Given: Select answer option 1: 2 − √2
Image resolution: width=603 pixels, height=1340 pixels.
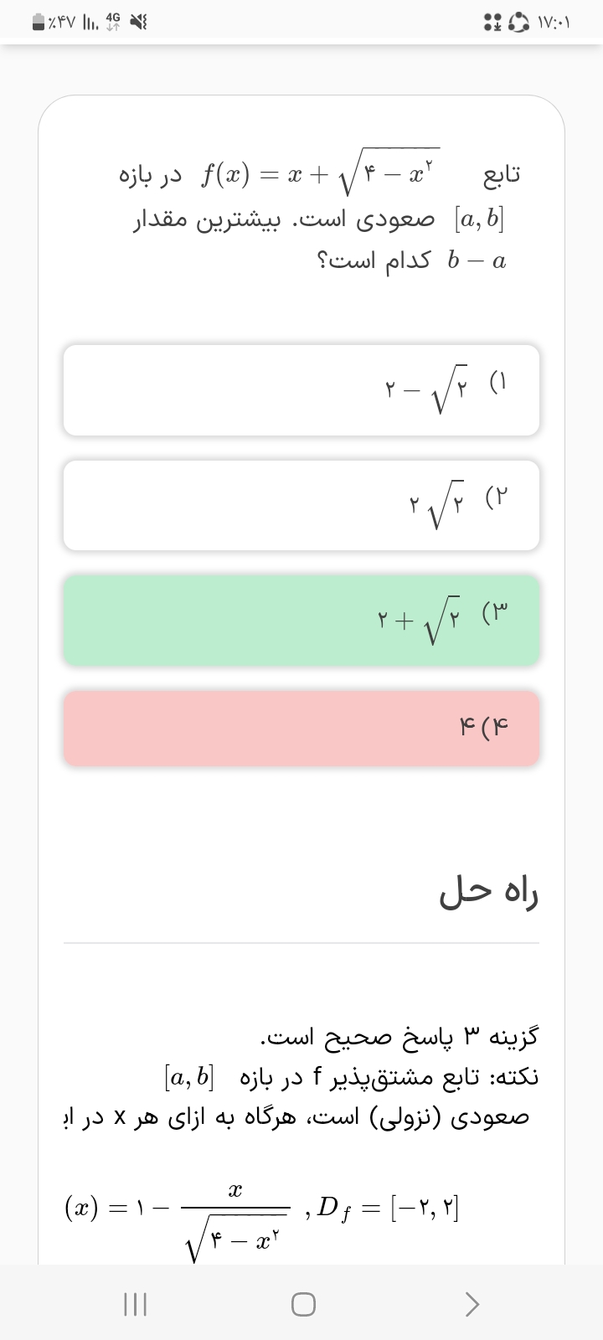Looking at the screenshot, I should point(301,390).
